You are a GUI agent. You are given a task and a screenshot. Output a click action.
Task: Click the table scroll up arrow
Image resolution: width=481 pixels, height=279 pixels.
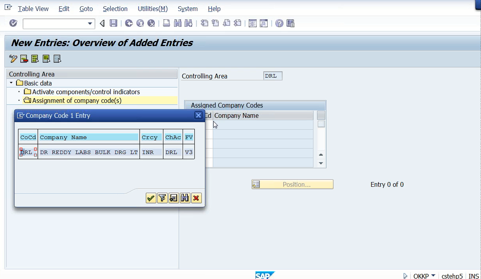click(321, 155)
